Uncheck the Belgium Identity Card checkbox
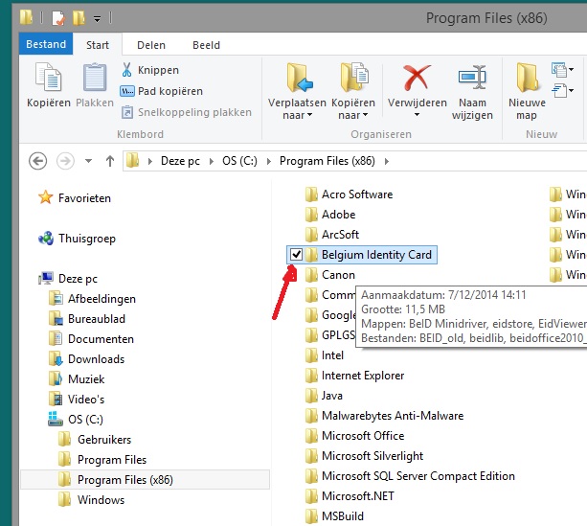Image resolution: width=587 pixels, height=526 pixels. click(296, 255)
